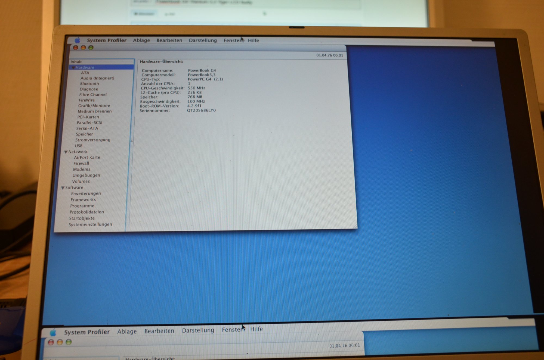The image size is (544, 360).
Task: Click the Speicher value 768 MB
Action: (195, 97)
